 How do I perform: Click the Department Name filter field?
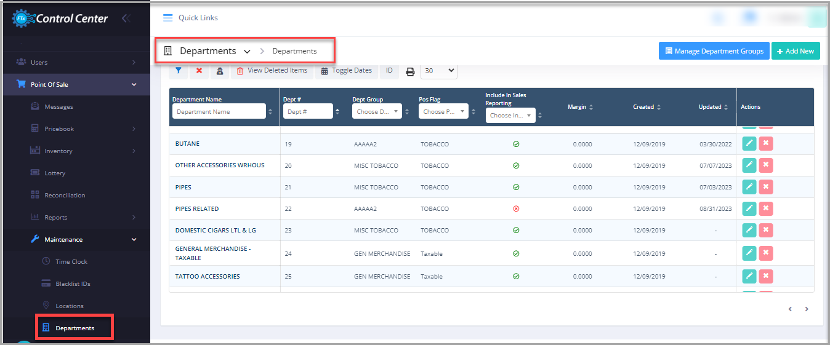coord(219,111)
